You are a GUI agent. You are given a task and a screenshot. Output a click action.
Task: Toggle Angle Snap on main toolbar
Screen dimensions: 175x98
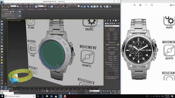(58, 7)
